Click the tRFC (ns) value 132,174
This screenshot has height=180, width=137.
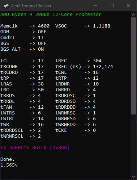point(103,67)
